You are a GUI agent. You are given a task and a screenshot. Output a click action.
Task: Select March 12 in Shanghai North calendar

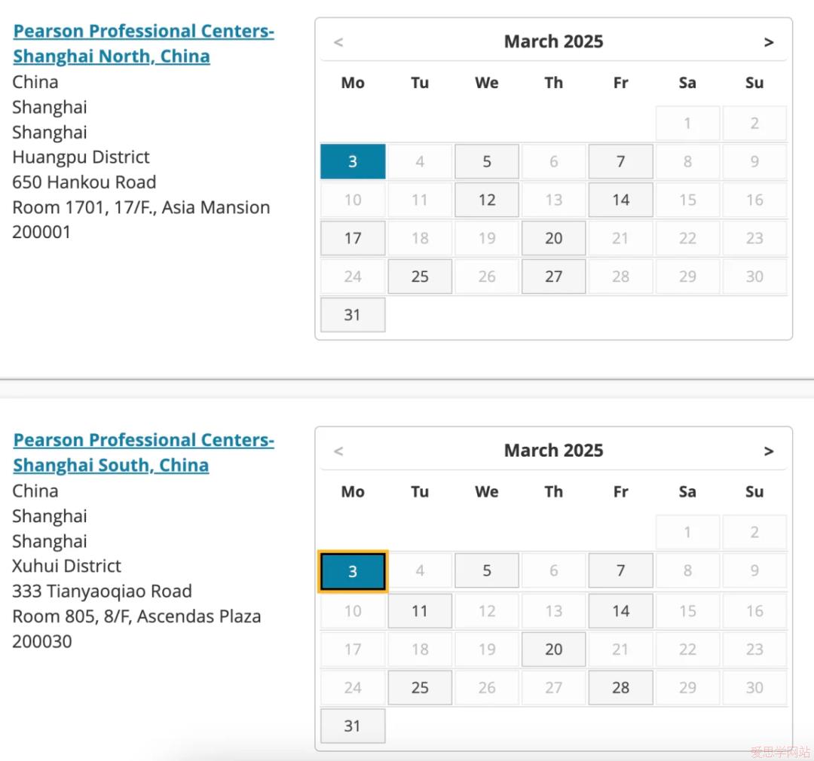point(487,200)
